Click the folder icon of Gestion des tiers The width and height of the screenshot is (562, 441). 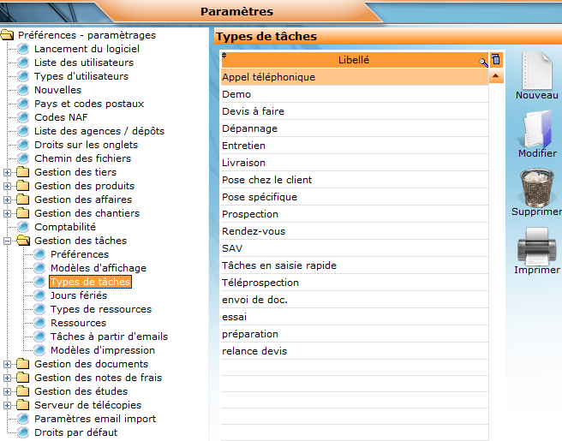[23, 172]
